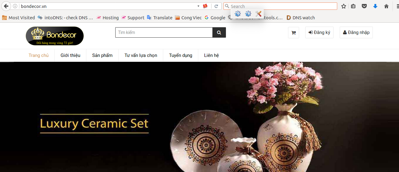The image size is (399, 172).
Task: Focus the browser Search box
Action: [280, 6]
